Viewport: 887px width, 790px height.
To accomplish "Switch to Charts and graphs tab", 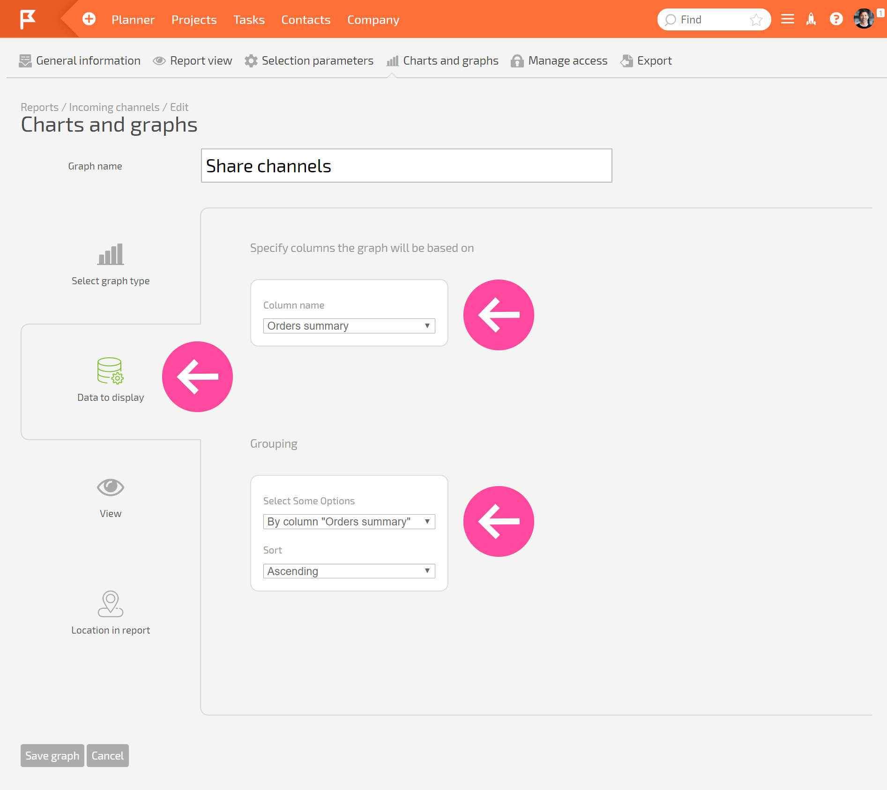I will pos(442,61).
